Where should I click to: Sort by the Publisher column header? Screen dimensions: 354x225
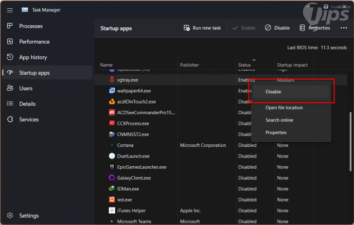tap(190, 65)
